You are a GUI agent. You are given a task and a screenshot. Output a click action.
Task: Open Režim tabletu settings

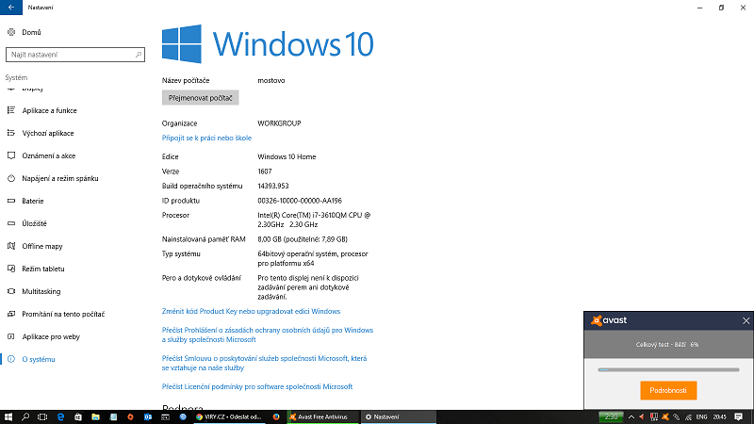(x=43, y=269)
